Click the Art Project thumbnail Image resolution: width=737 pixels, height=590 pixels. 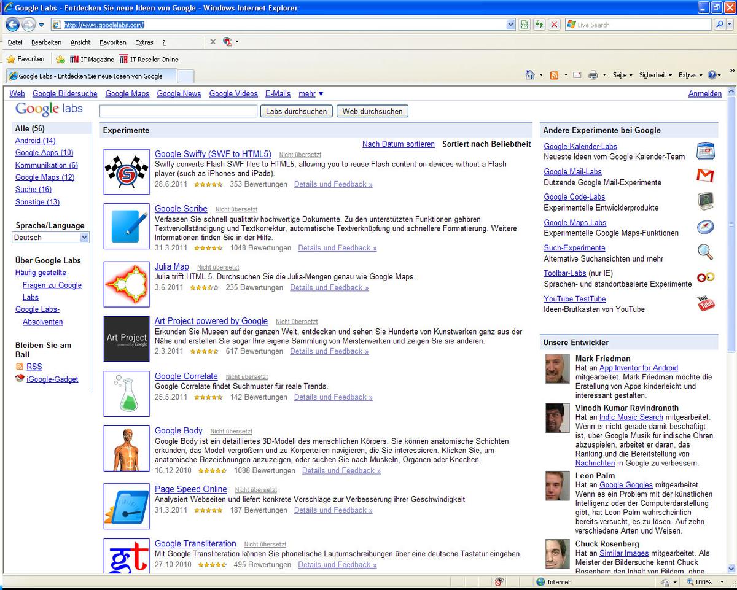(127, 339)
